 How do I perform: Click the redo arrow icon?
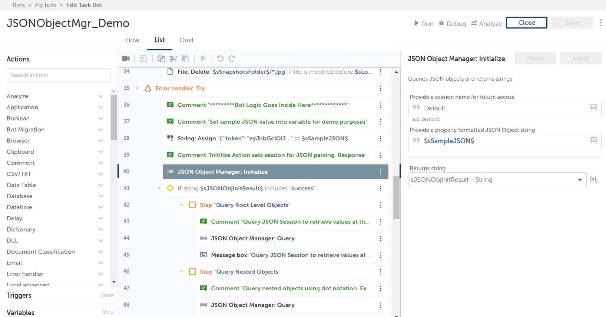(x=232, y=59)
